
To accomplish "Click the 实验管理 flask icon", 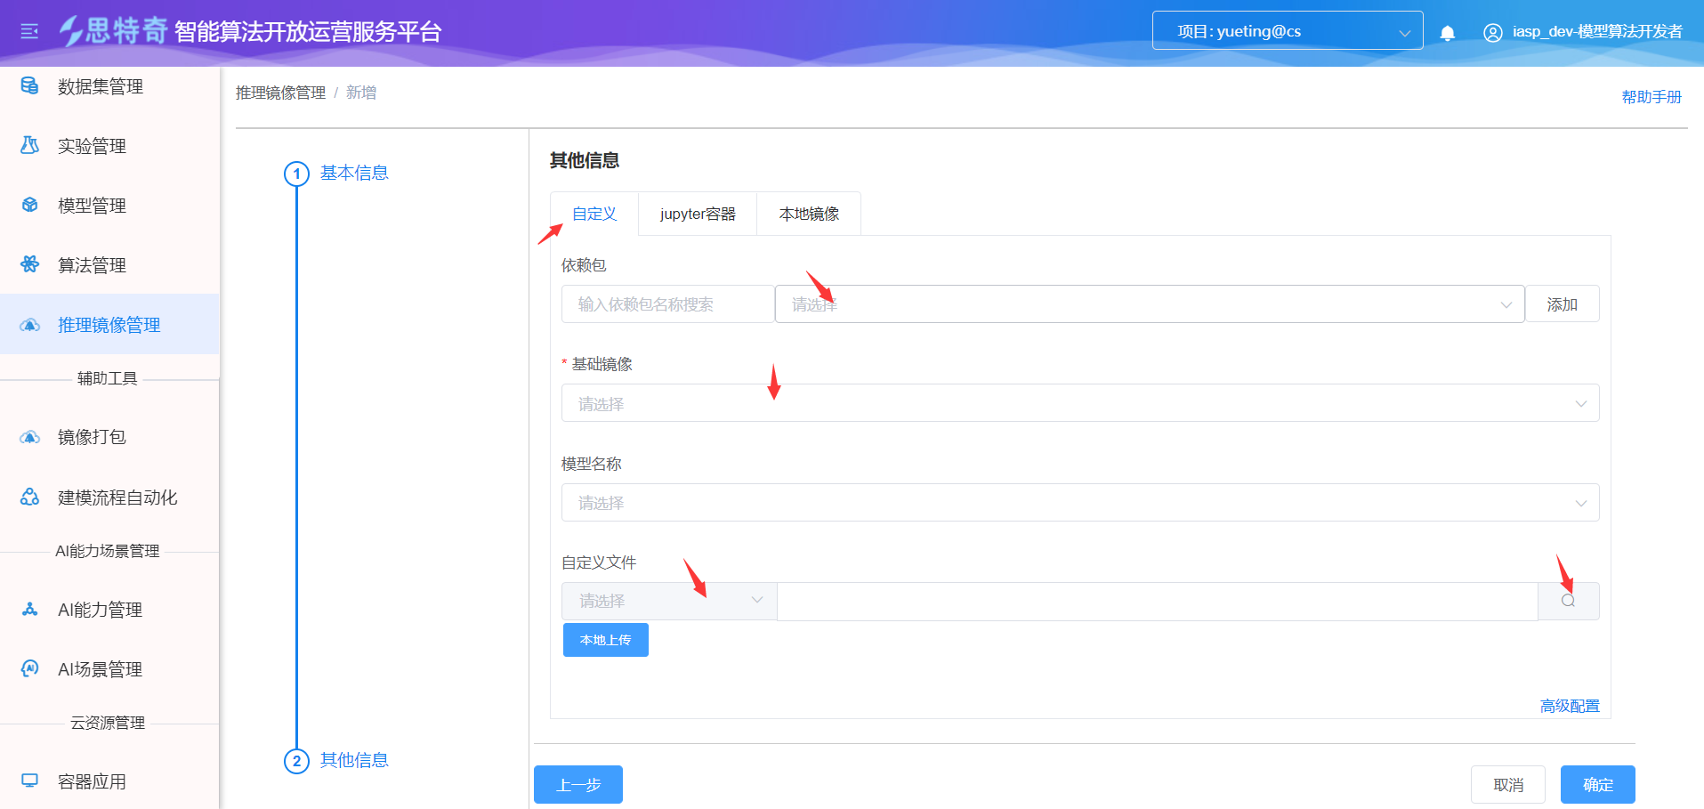I will [29, 145].
